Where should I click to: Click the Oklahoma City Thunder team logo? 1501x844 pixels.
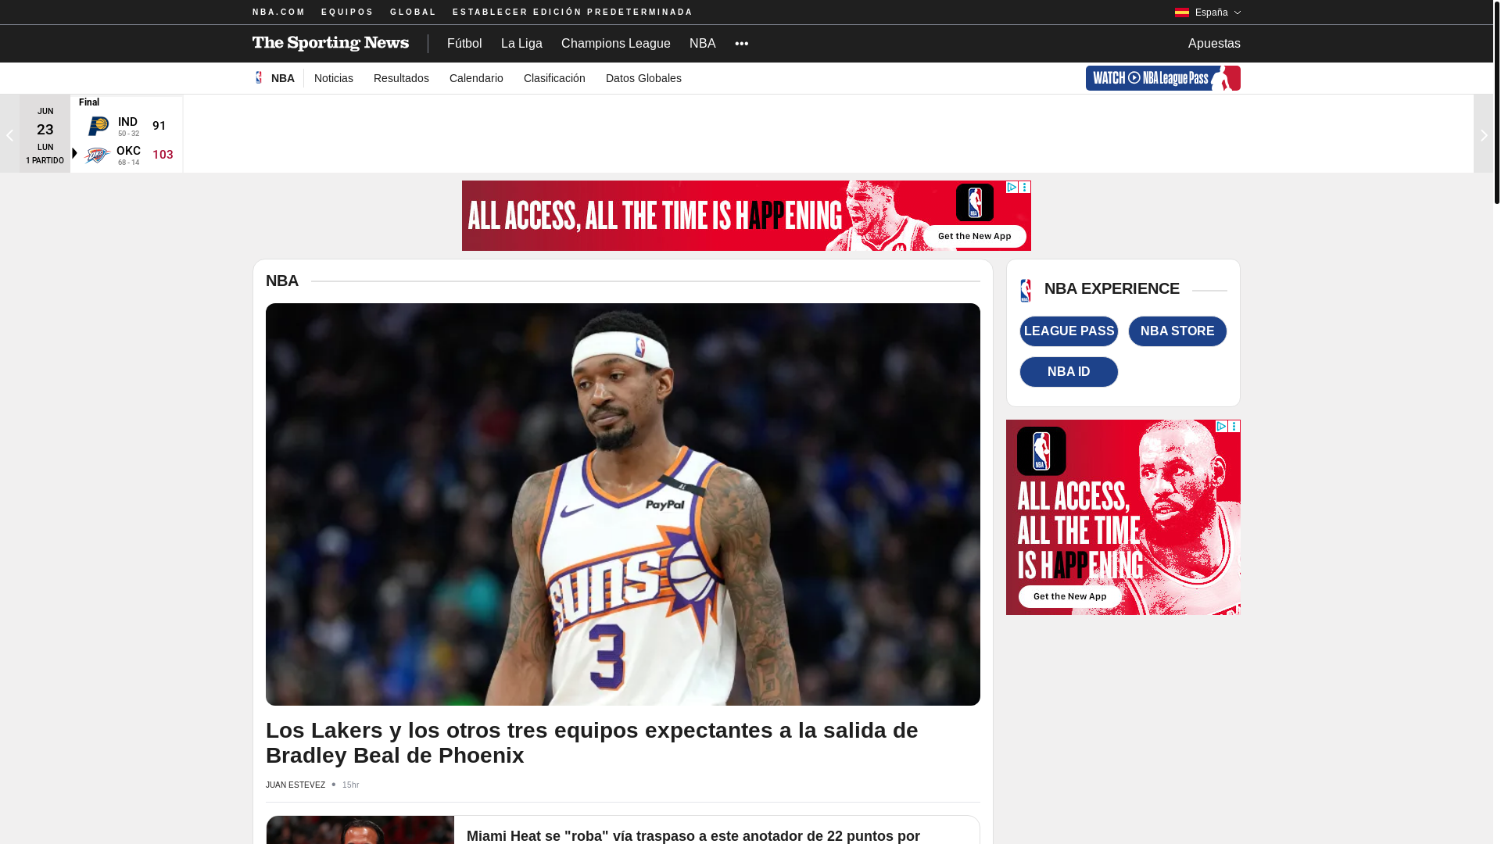[98, 155]
